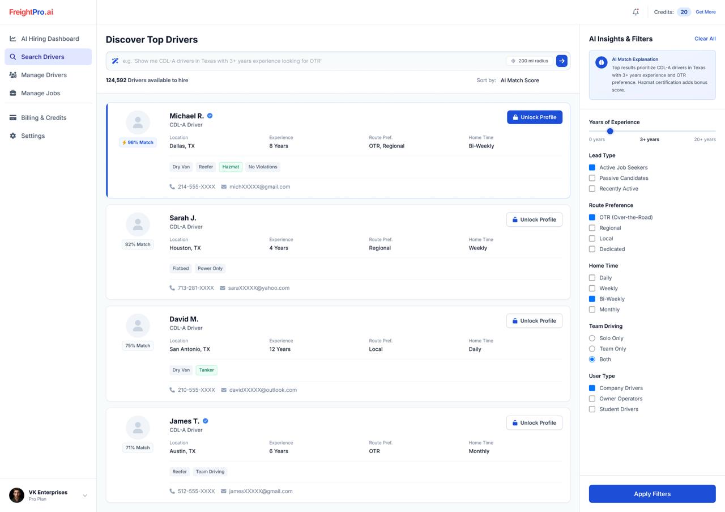Open AI Hiring Dashboard from sidebar
725x512 pixels.
click(x=48, y=39)
